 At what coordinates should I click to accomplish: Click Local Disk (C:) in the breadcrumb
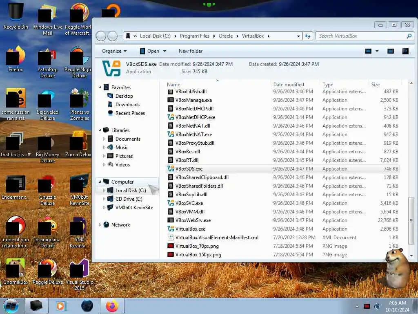click(155, 36)
